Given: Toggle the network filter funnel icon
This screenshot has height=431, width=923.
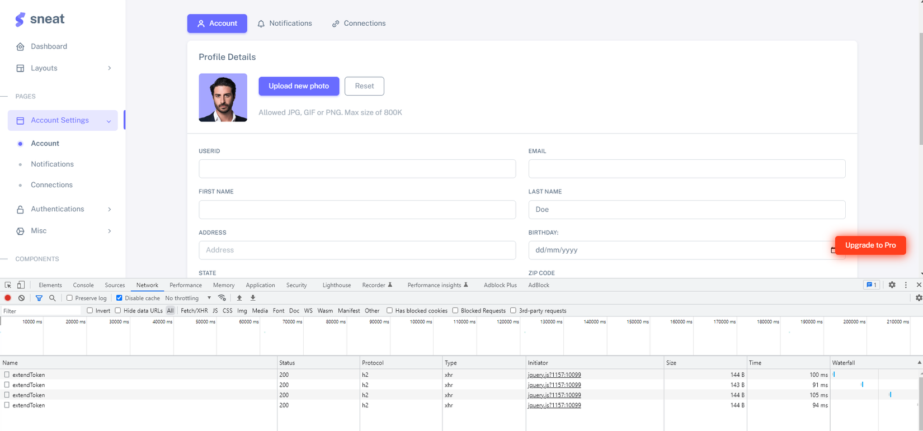Looking at the screenshot, I should coord(39,298).
